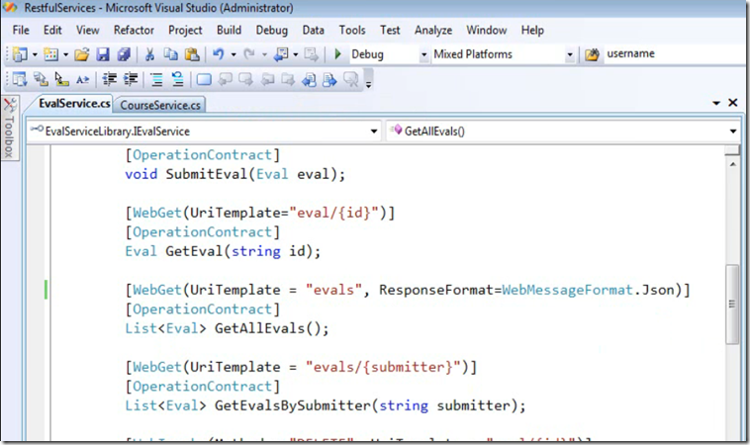Toggle a bookmark on the current line
750x445 pixels.
(x=204, y=79)
